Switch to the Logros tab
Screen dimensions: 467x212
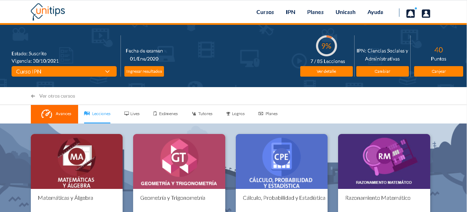click(235, 114)
